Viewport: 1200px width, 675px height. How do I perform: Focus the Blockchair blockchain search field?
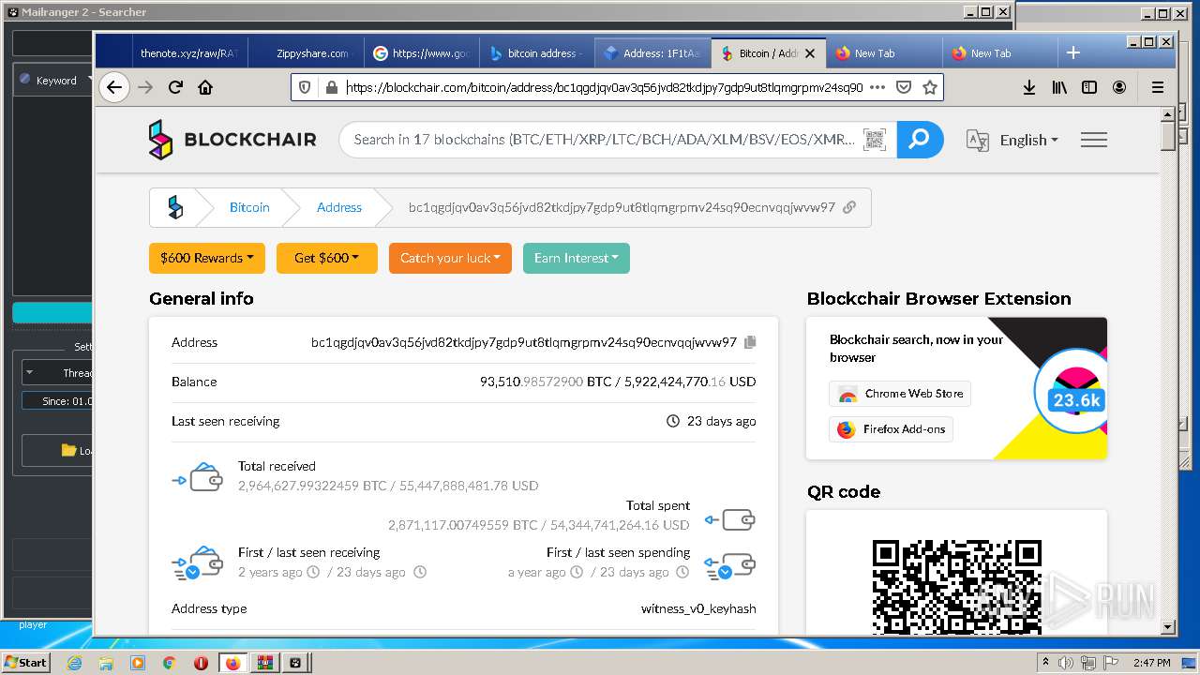click(605, 140)
